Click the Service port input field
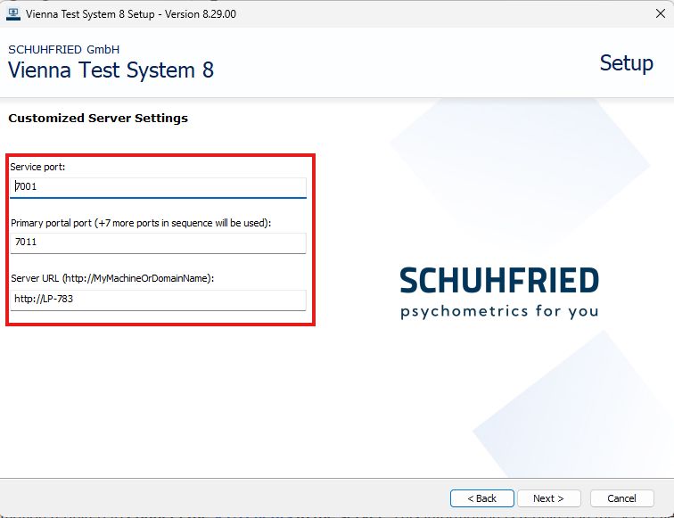674x518 pixels. [x=158, y=187]
